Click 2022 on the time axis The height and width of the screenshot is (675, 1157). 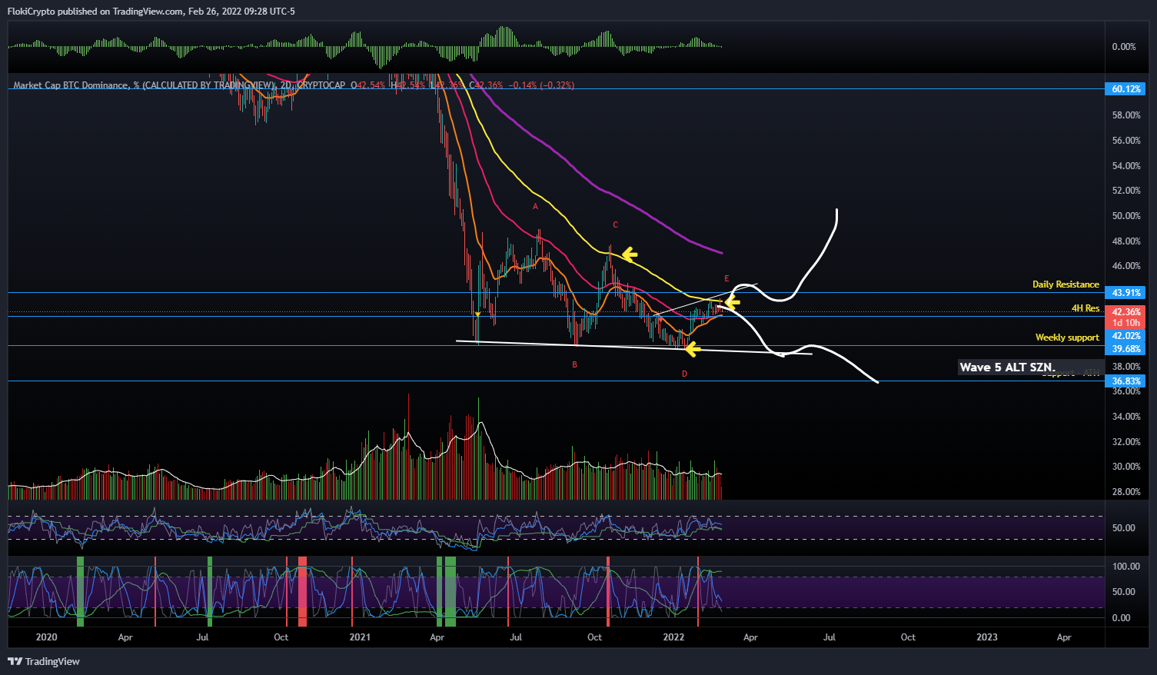coord(673,637)
